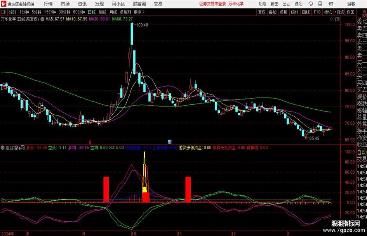Switch to 5分钟 period
Screen dimensions: 367x236
pyautogui.click(x=37, y=12)
